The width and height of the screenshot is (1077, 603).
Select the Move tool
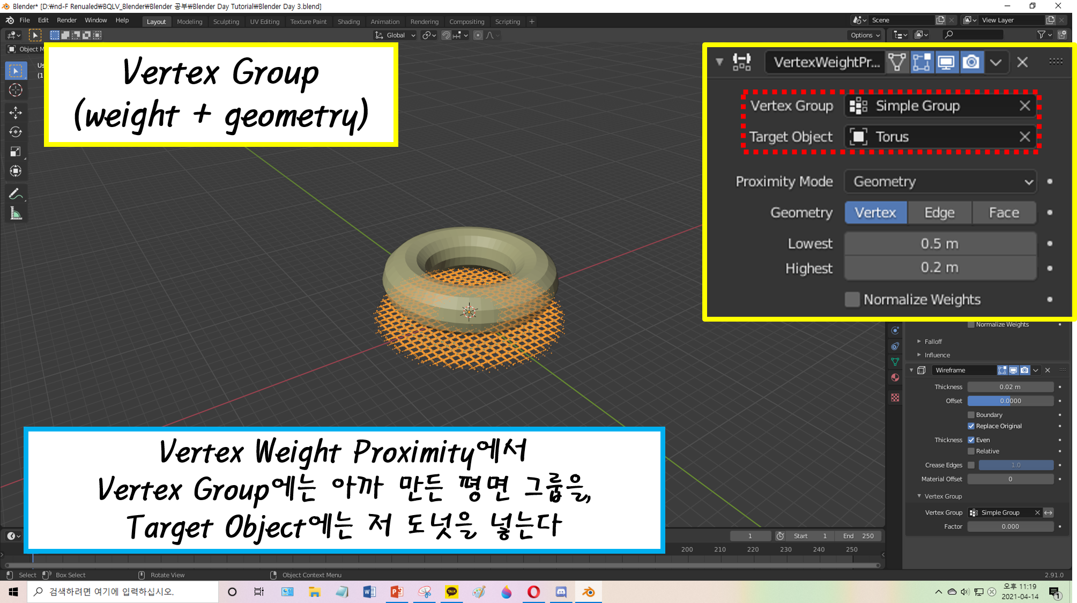(x=16, y=112)
